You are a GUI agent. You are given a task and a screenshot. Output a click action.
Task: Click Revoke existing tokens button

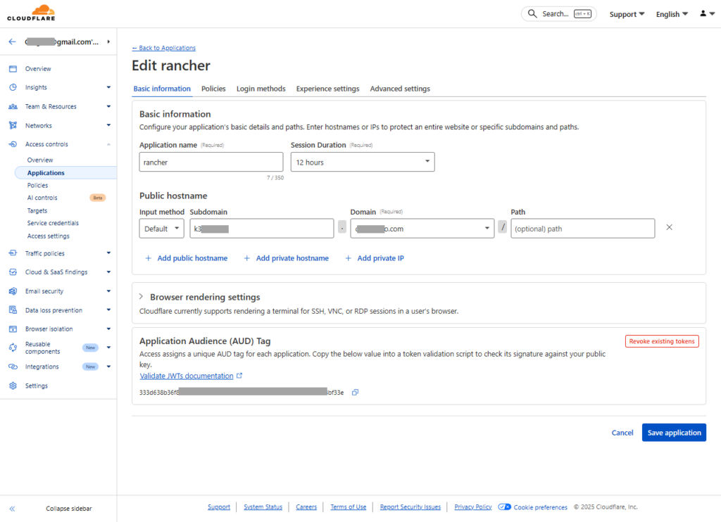(x=661, y=341)
